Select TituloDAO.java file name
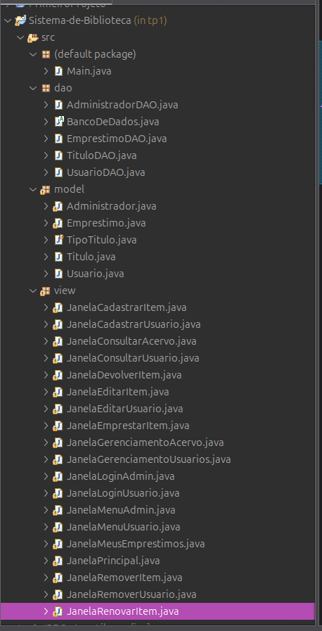Viewport: 322px width, 631px height. (x=102, y=155)
